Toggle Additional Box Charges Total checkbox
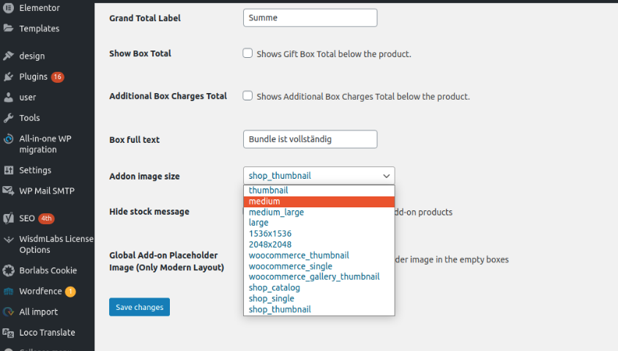The width and height of the screenshot is (618, 351). tap(247, 96)
